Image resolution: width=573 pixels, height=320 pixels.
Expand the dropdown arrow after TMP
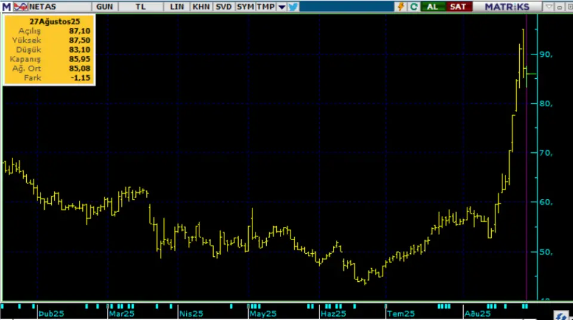(282, 7)
